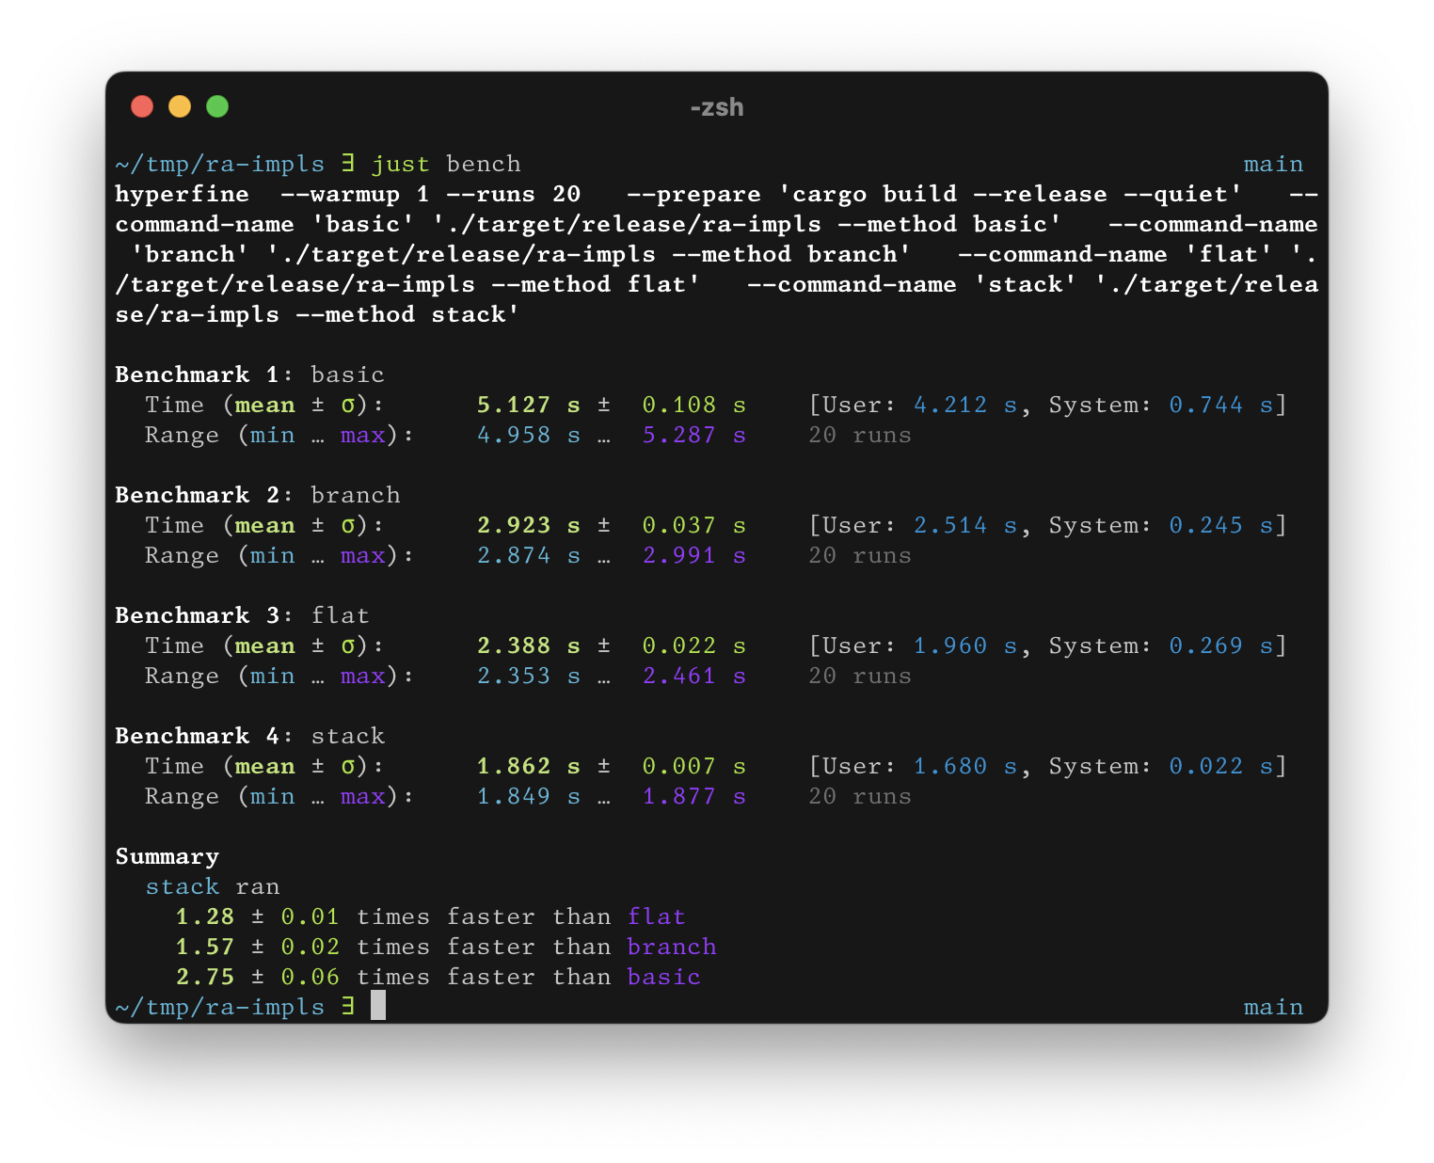Click the 'stack ran' summary line
This screenshot has width=1434, height=1163.
coord(212,886)
